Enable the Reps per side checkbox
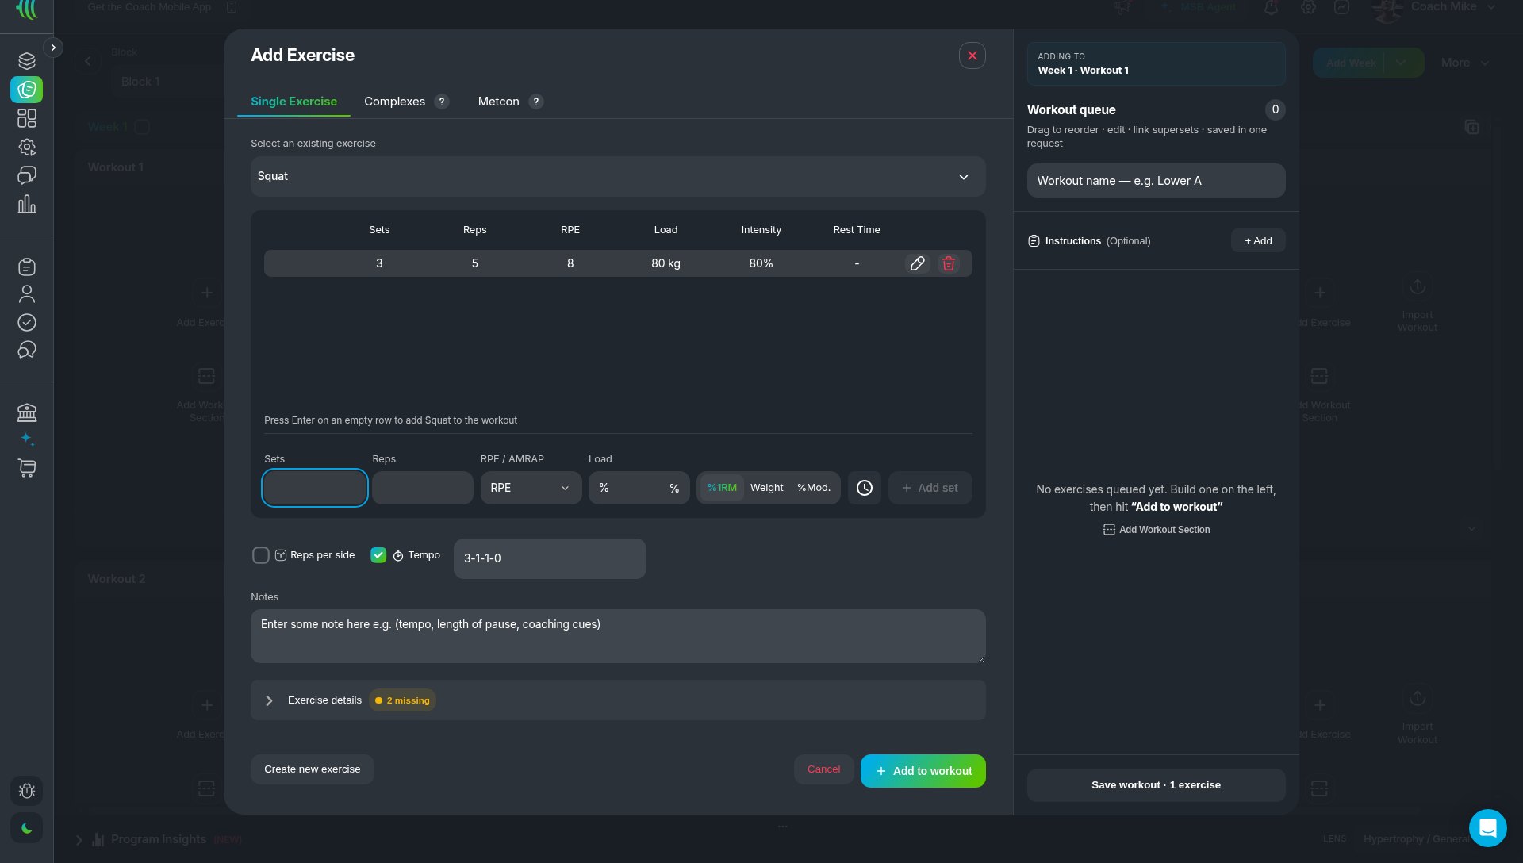Screen dimensions: 1523x863 pos(260,555)
